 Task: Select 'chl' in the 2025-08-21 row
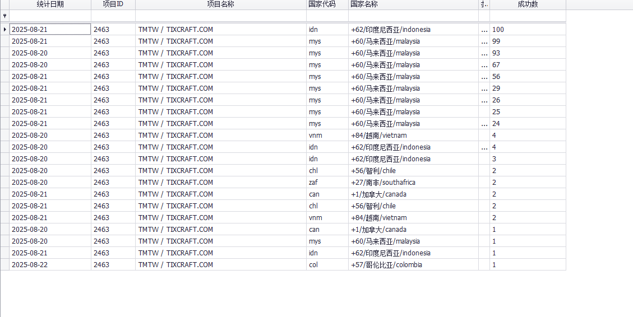pyautogui.click(x=327, y=206)
